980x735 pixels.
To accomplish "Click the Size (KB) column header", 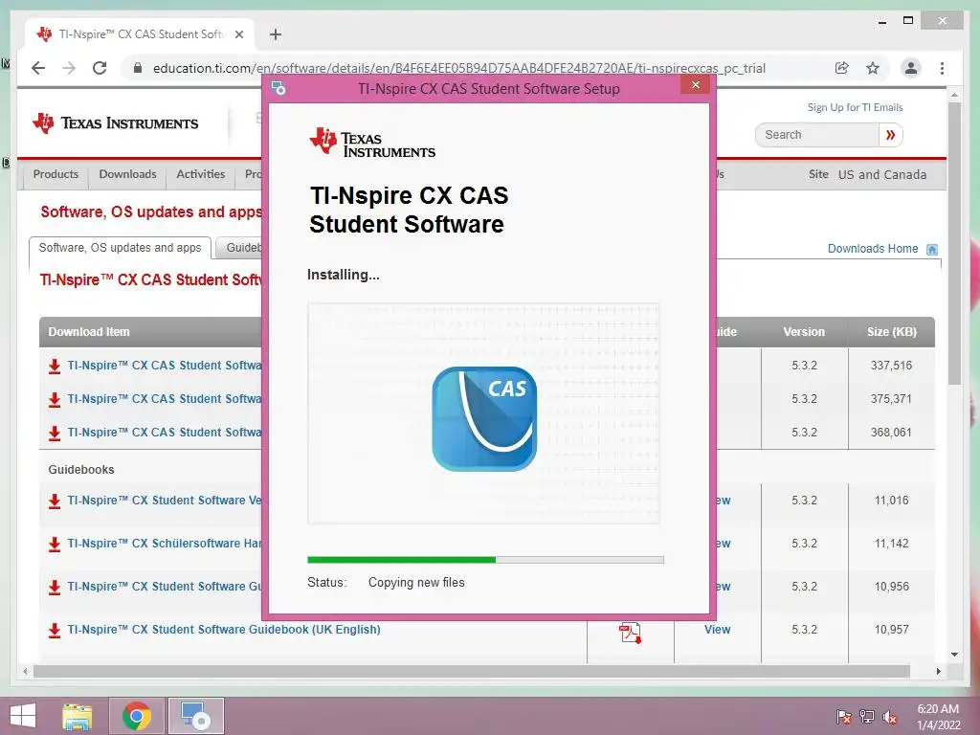I will [892, 332].
